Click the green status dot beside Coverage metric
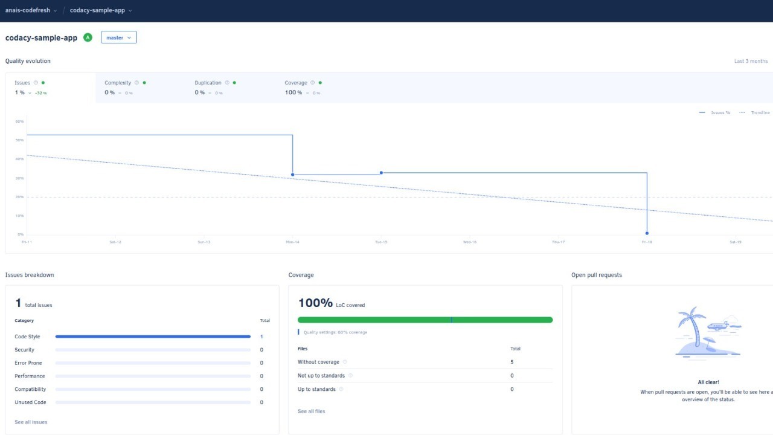 (x=320, y=83)
